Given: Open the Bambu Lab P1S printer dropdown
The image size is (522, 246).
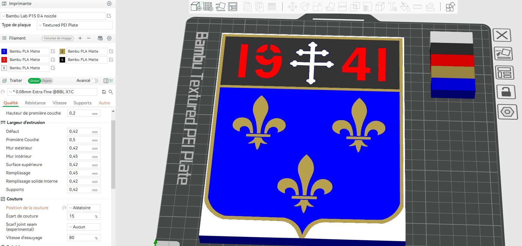Looking at the screenshot, I should point(53,16).
